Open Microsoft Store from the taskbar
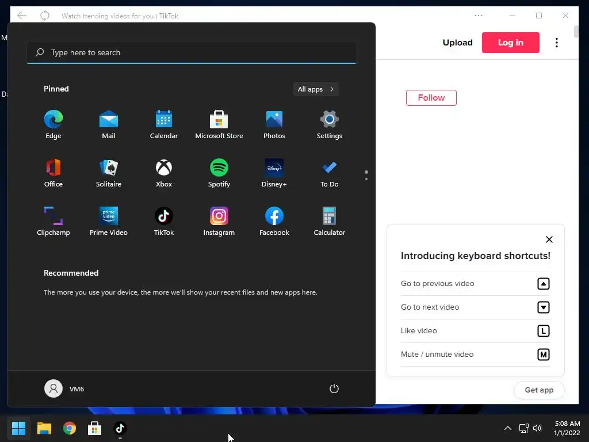This screenshot has width=589, height=442. click(x=95, y=428)
